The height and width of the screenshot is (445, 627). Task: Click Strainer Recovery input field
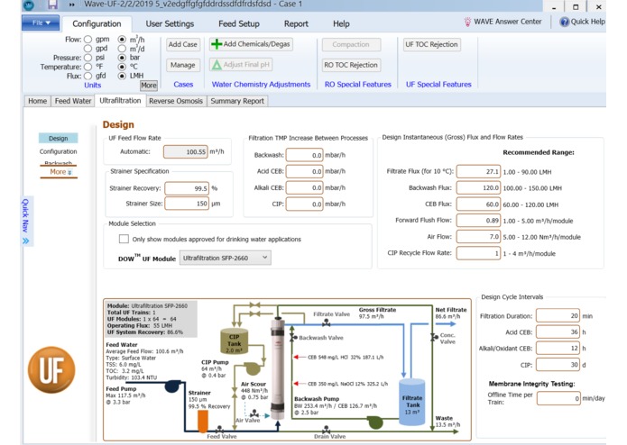(x=187, y=188)
